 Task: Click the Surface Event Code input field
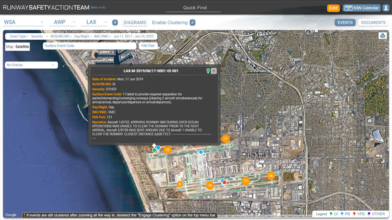point(89,46)
